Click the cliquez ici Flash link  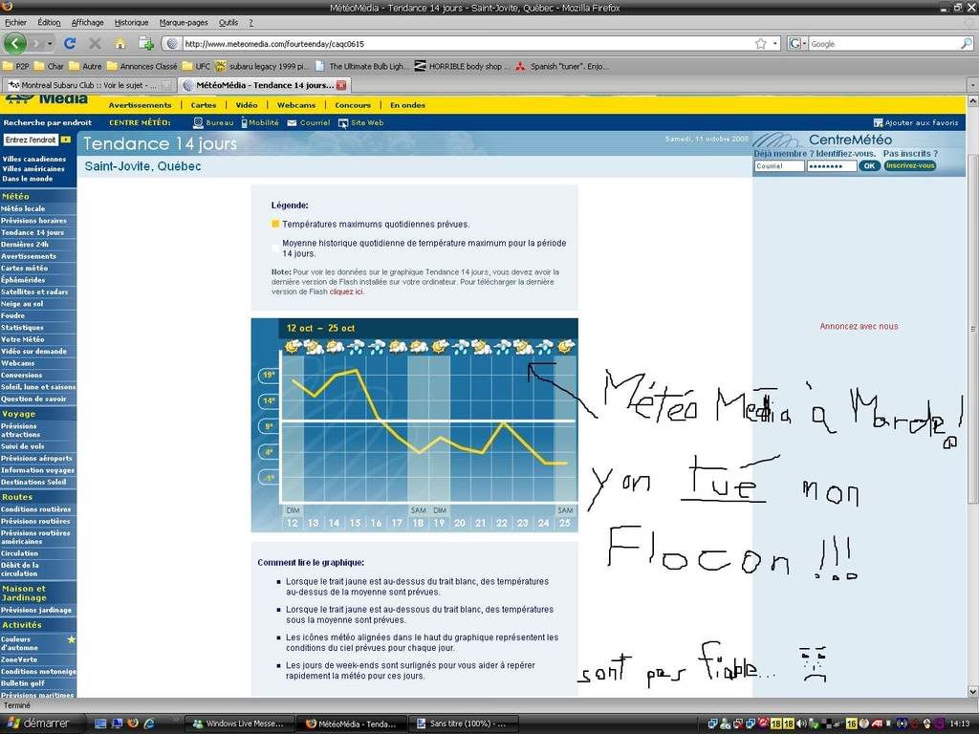coord(346,291)
